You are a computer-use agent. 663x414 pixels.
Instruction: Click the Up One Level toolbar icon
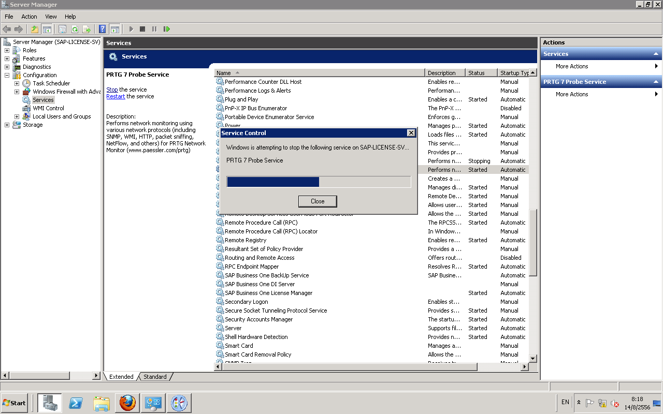[35, 29]
